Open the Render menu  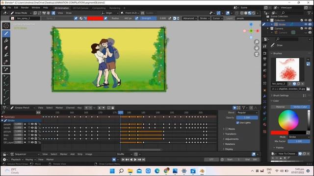[x=25, y=8]
